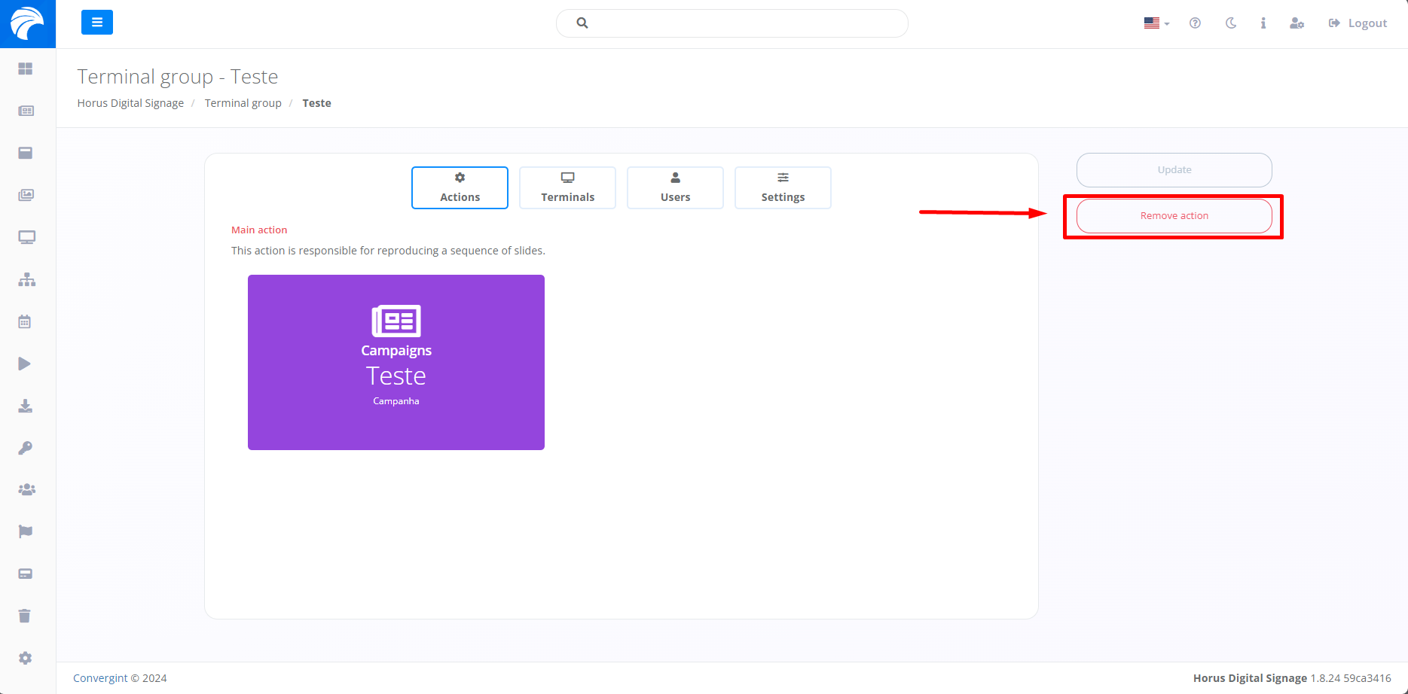The width and height of the screenshot is (1408, 694).
Task: Switch to the Users tab
Action: 675,187
